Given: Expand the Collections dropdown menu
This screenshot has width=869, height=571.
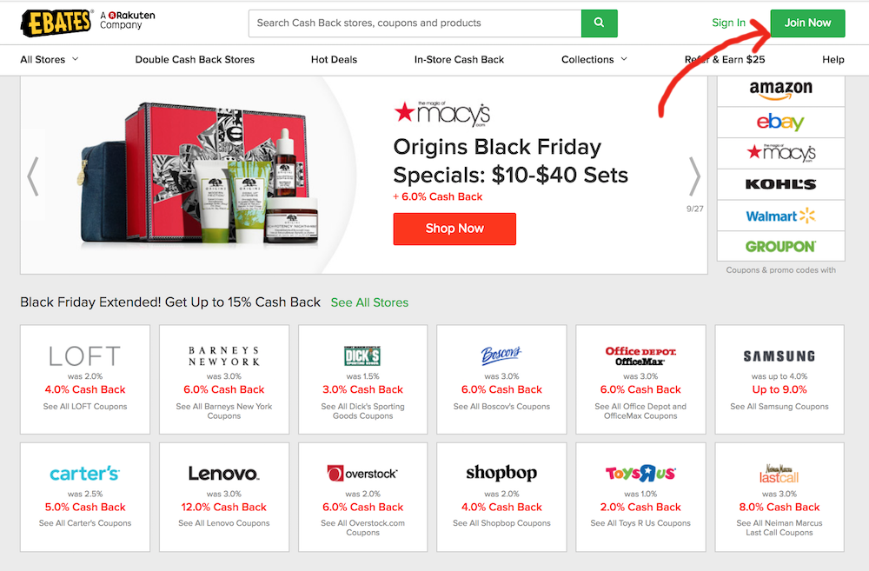Looking at the screenshot, I should pos(594,59).
